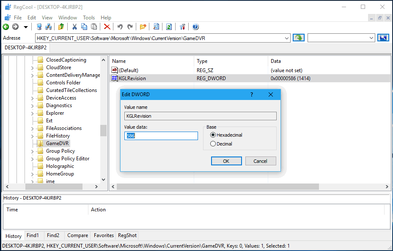The width and height of the screenshot is (393, 251).
Task: Click the search magnifier button at right
Action: click(x=383, y=38)
